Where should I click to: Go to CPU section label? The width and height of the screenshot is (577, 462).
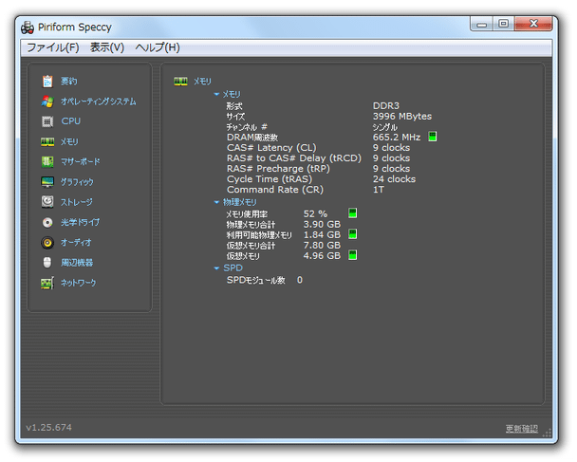click(x=71, y=121)
